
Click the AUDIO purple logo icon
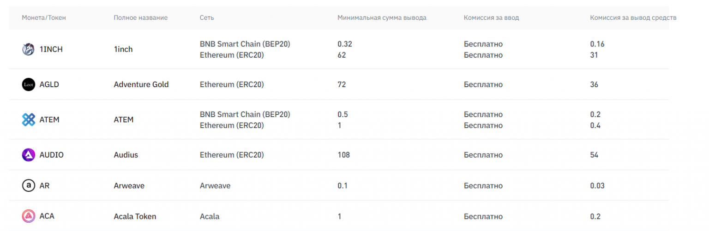click(29, 155)
